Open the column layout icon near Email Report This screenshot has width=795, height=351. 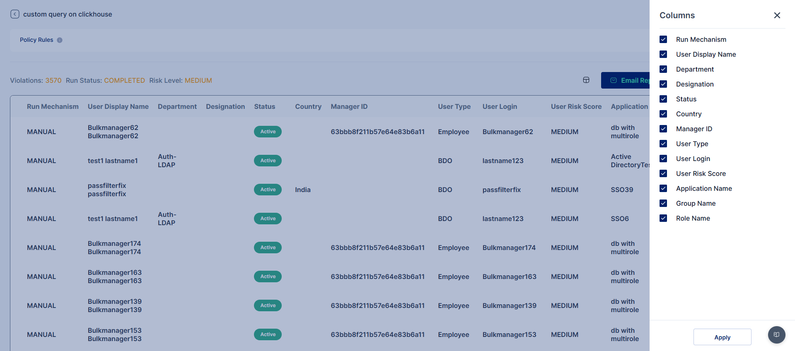coord(586,80)
